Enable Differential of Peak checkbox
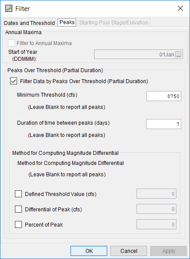 (18, 209)
